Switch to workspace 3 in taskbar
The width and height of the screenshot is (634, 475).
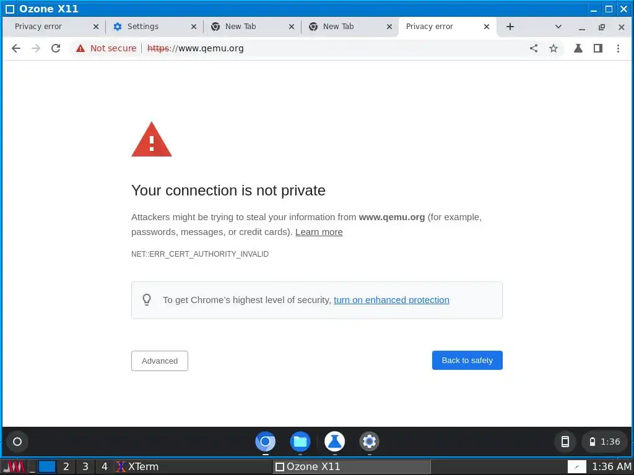tap(85, 467)
